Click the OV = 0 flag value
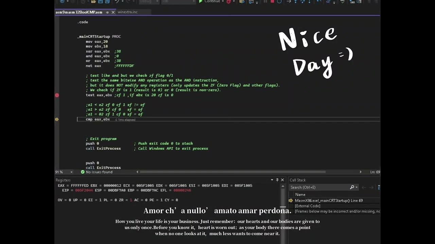 click(65, 200)
